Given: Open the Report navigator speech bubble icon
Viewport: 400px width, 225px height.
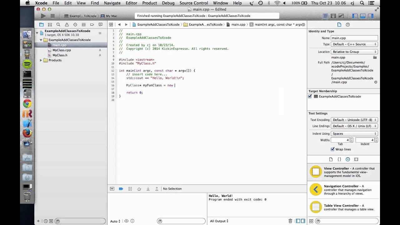Looking at the screenshot, I should 100,24.
